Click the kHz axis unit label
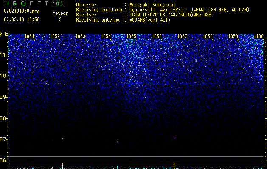The width and height of the screenshot is (267, 169). click(x=4, y=34)
